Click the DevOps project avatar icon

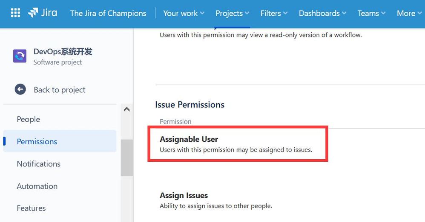(x=20, y=56)
